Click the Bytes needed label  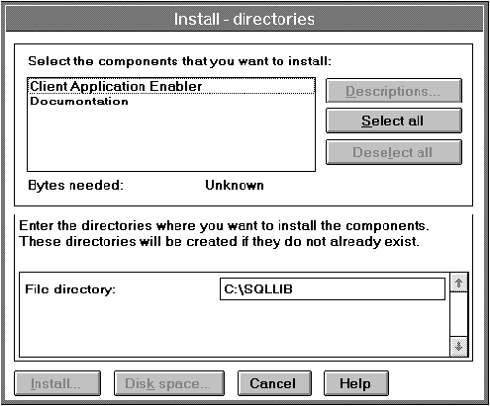click(x=76, y=186)
